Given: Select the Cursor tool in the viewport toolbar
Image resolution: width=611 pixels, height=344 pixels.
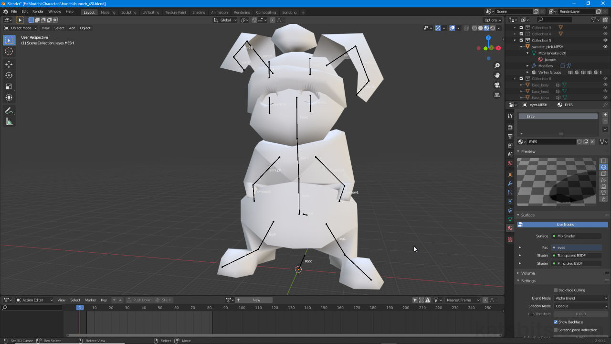Looking at the screenshot, I should (9, 51).
